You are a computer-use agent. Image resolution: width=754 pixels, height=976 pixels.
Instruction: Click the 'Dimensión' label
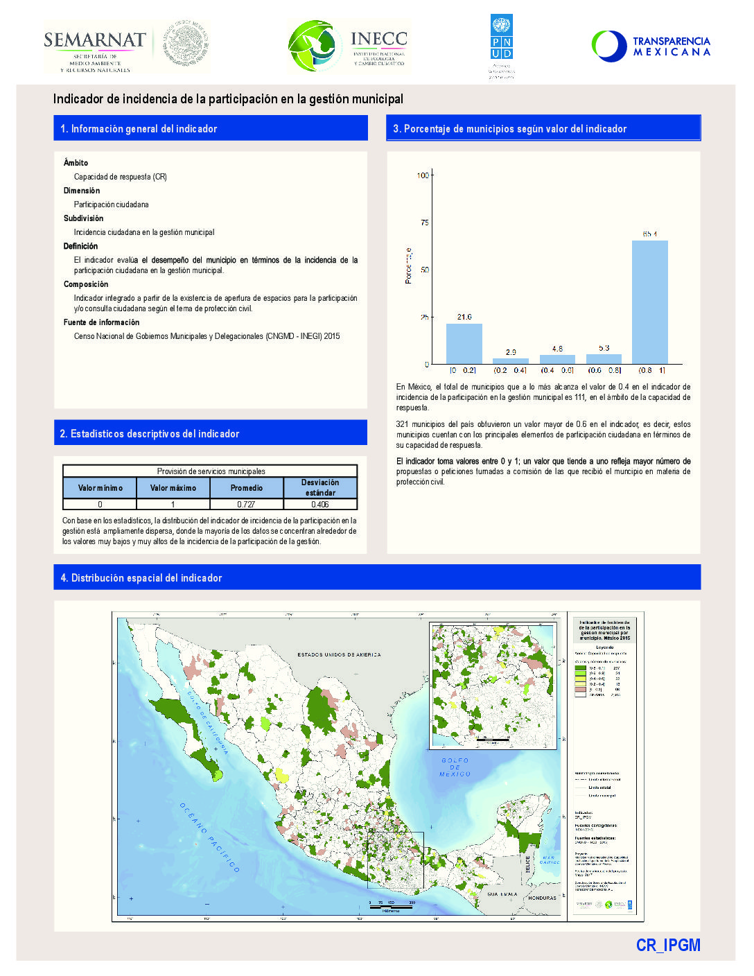(82, 191)
